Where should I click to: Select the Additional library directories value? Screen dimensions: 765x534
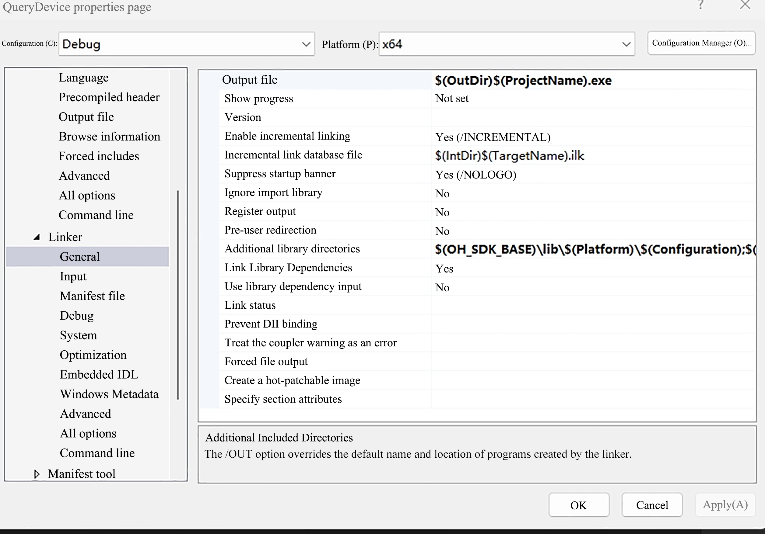(593, 249)
